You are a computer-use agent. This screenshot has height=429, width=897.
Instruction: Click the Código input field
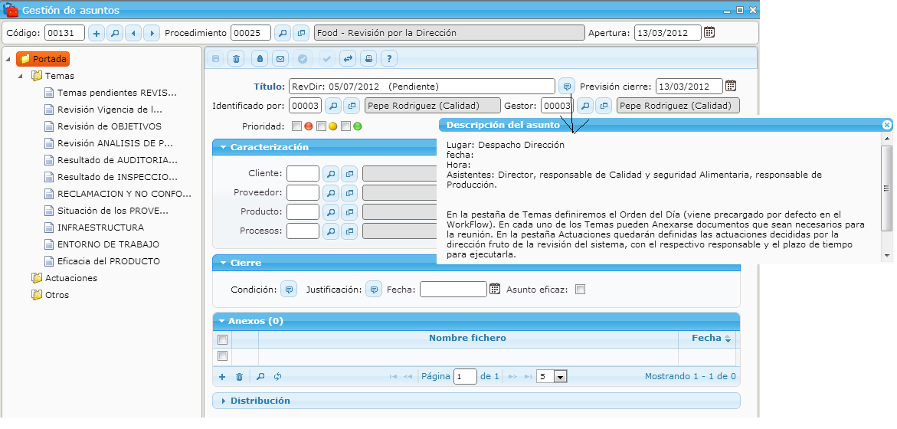[64, 33]
